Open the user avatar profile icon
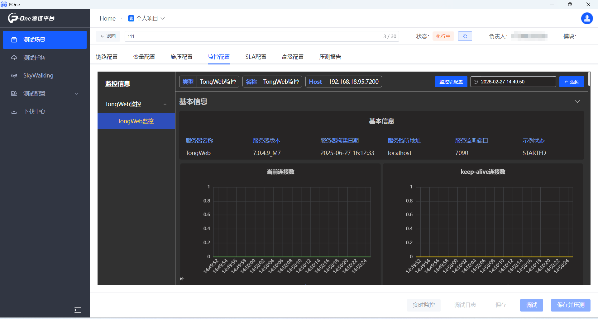 pos(587,18)
